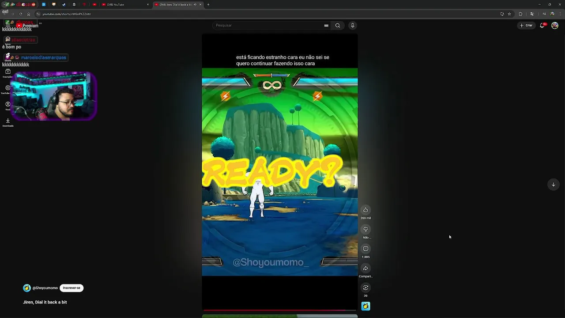Viewport: 565px width, 318px height.
Task: Open the Inscrições sidebar item
Action: click(x=8, y=73)
